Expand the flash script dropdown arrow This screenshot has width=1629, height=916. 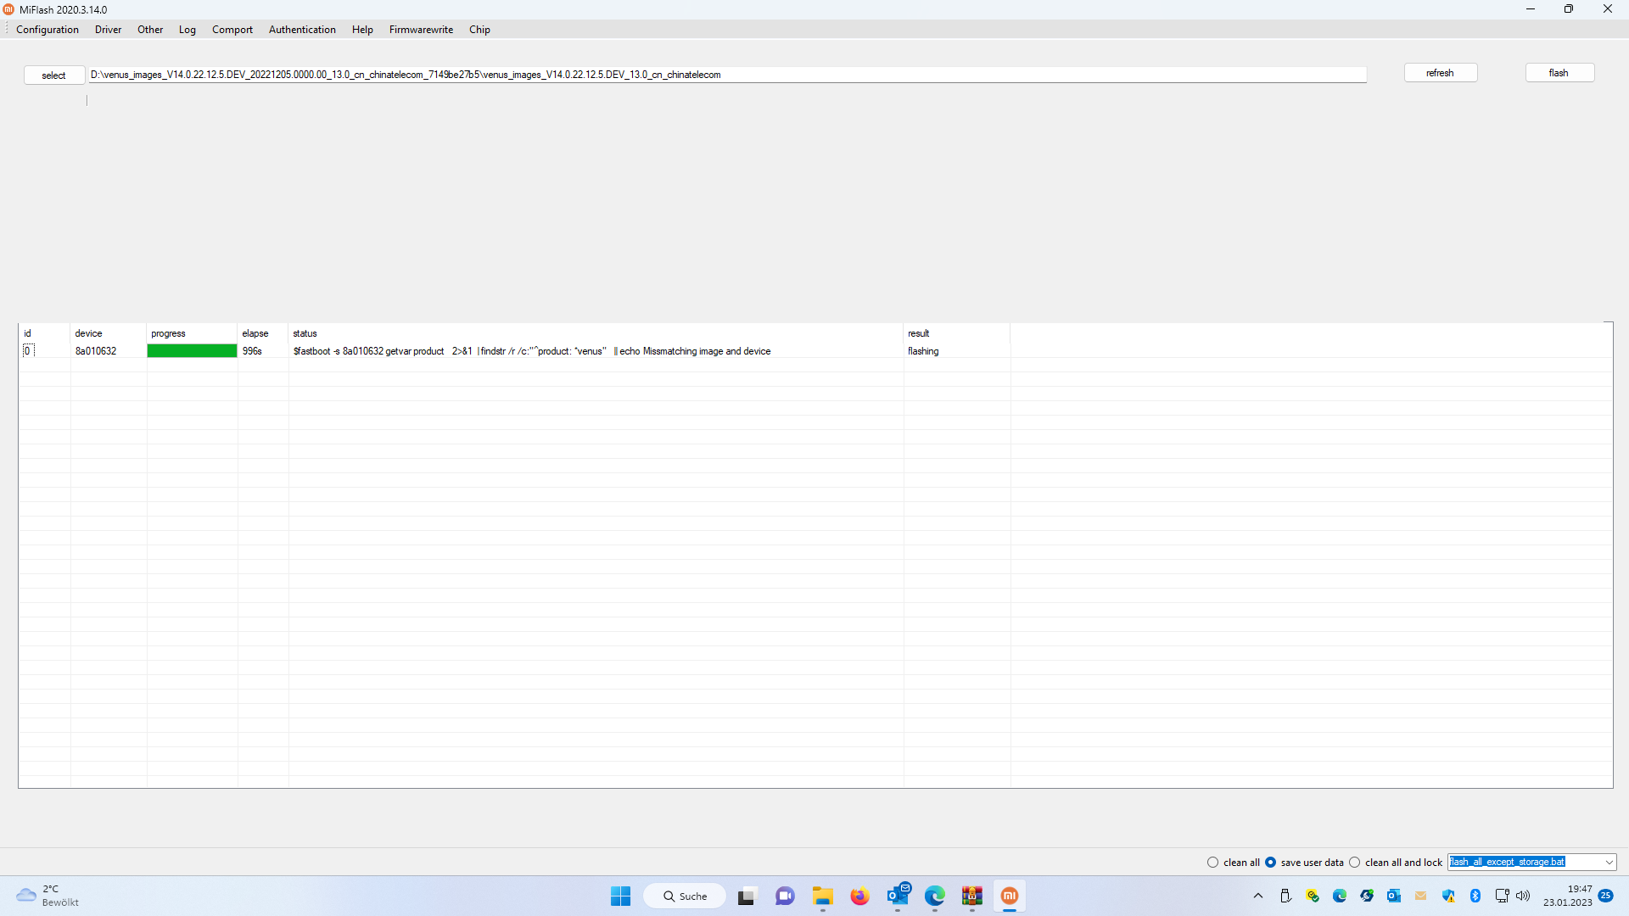pyautogui.click(x=1609, y=863)
